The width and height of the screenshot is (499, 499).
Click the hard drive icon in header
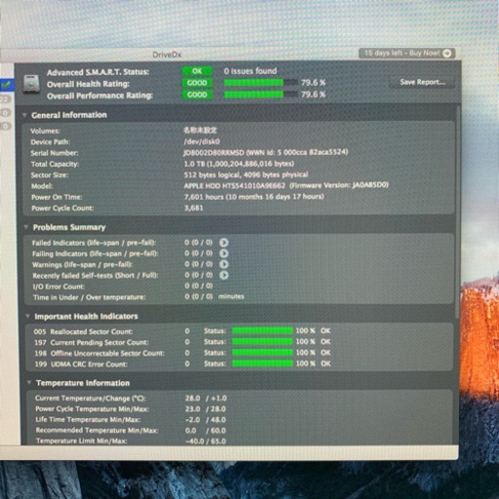(x=31, y=84)
